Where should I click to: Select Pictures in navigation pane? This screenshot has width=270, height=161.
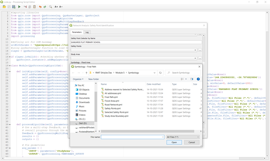pyautogui.click(x=83, y=111)
